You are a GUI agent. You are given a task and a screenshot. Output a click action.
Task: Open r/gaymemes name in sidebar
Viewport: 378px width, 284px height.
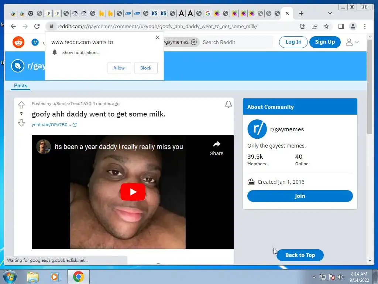287,129
